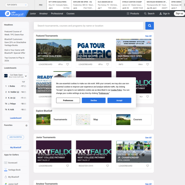
Task: Favorite the San Francisco Open card
Action: [147, 64]
